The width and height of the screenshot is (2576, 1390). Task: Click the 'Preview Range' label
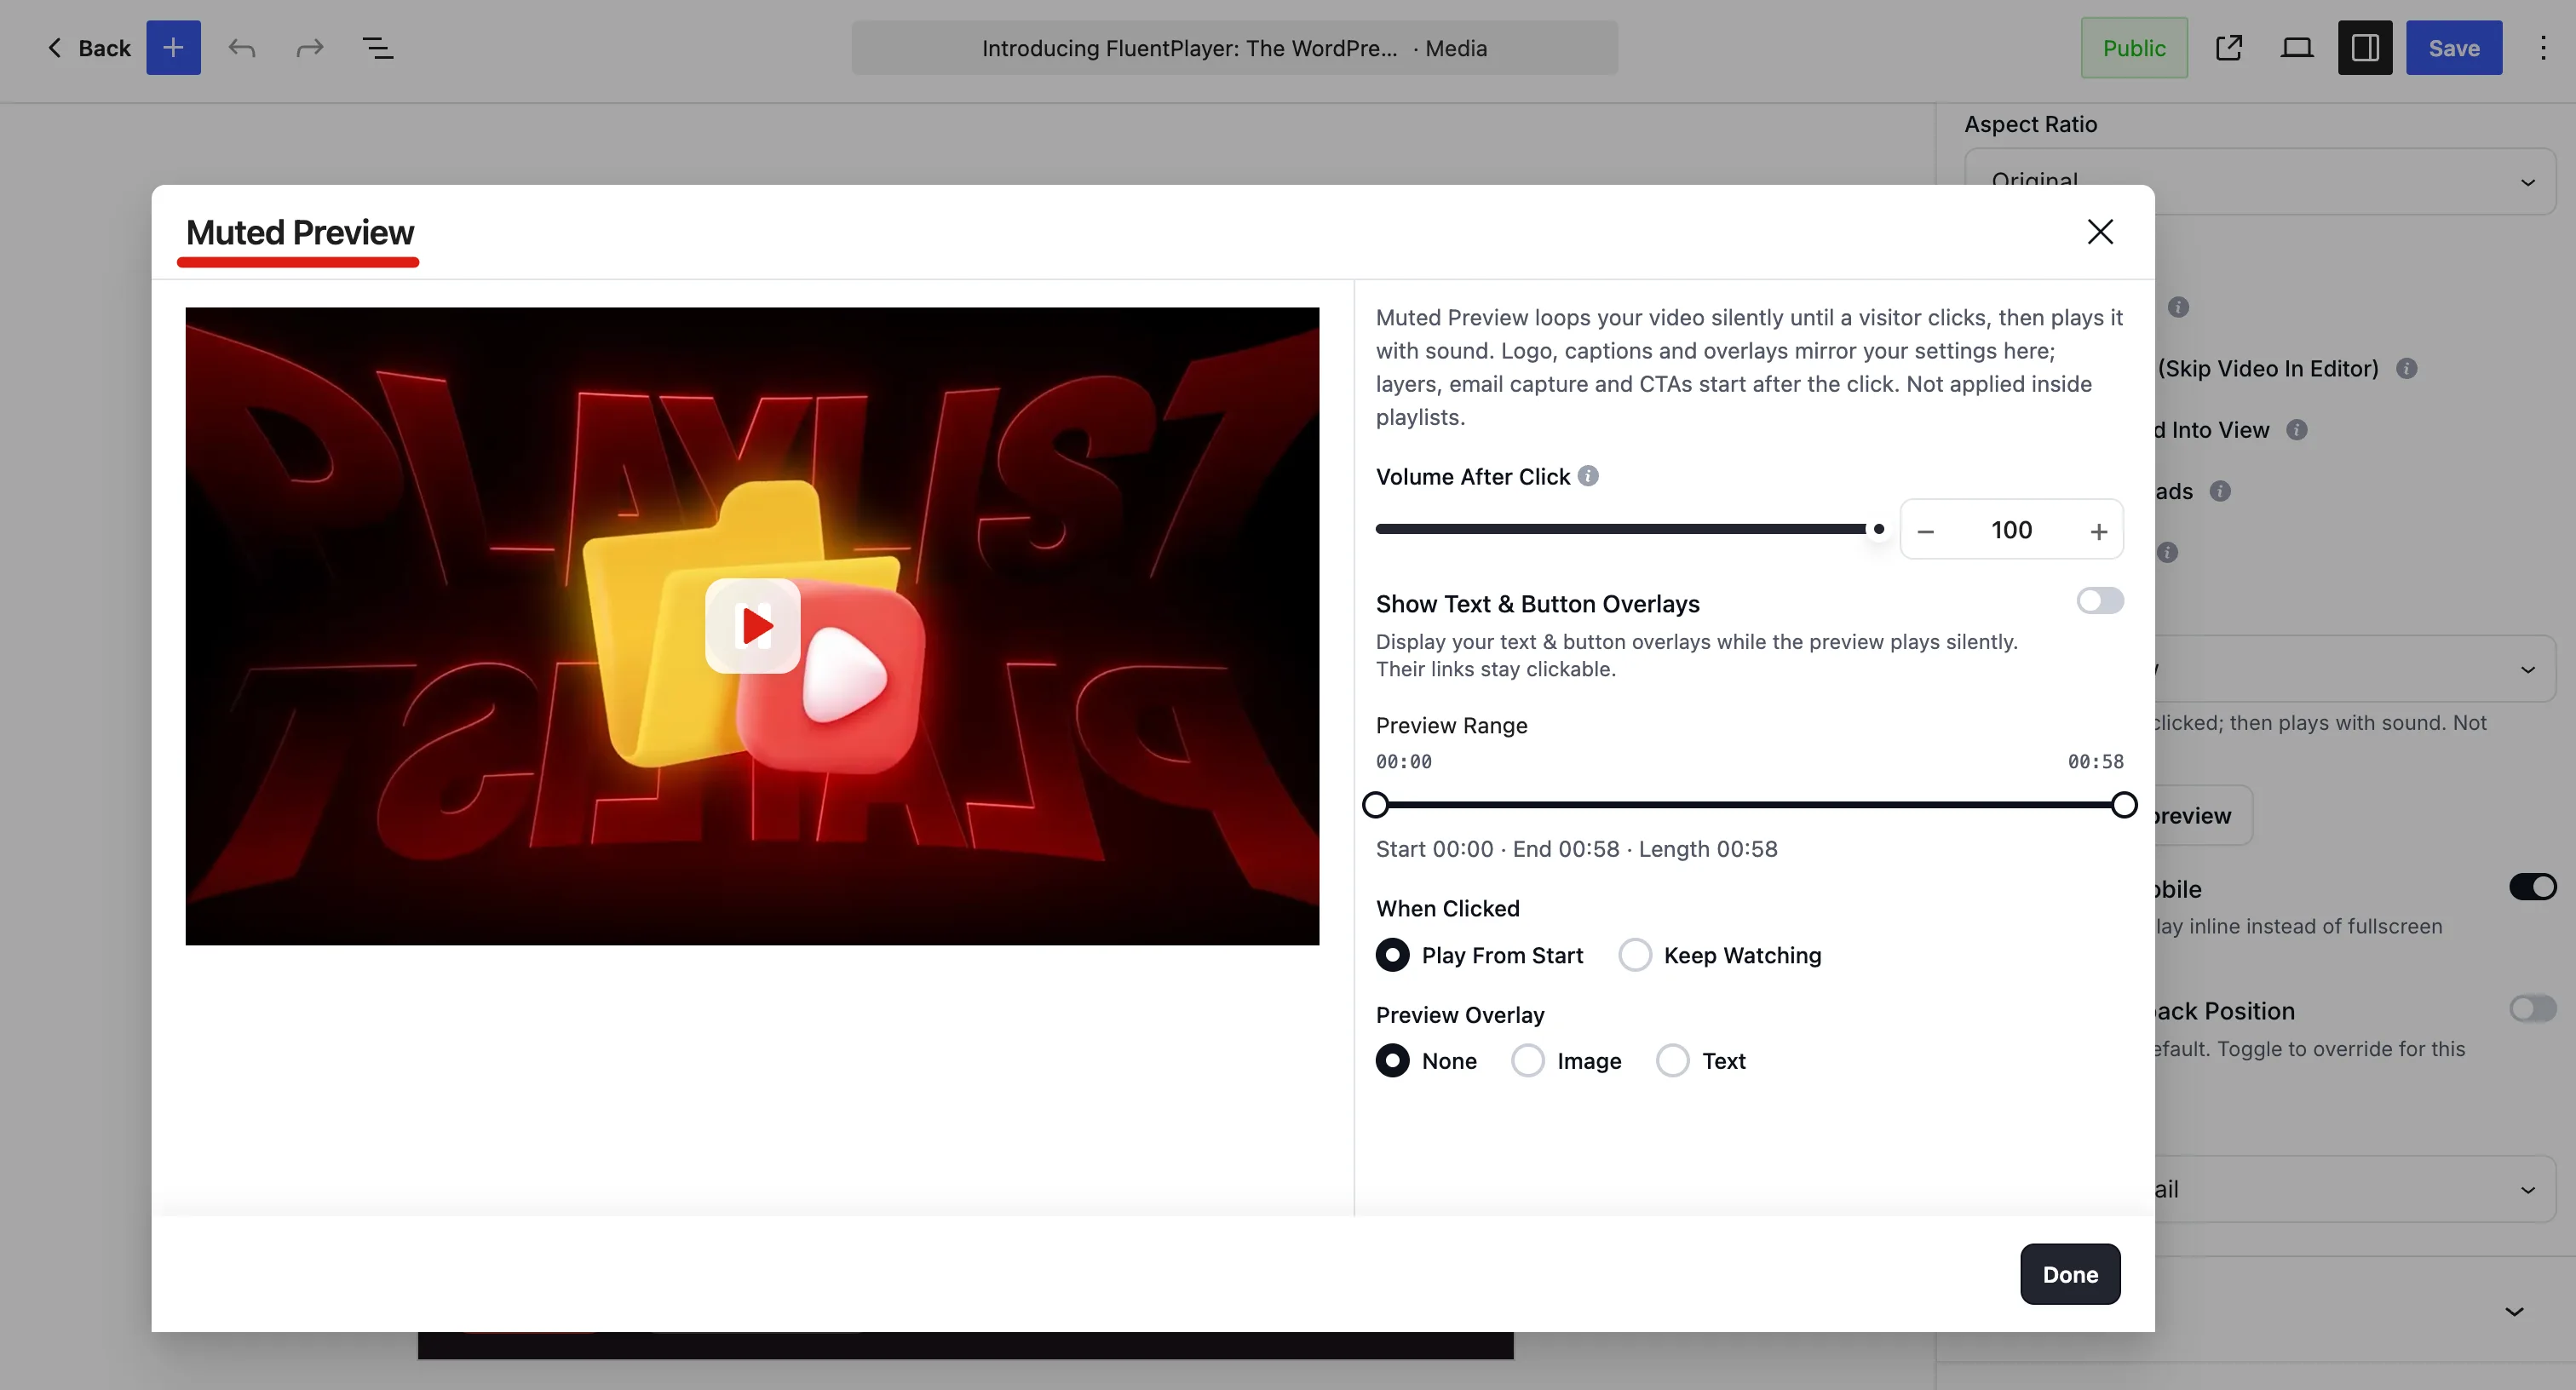(1451, 725)
